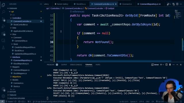Close the CommentController.cs tab
184x103 pixels.
[x=116, y=4]
